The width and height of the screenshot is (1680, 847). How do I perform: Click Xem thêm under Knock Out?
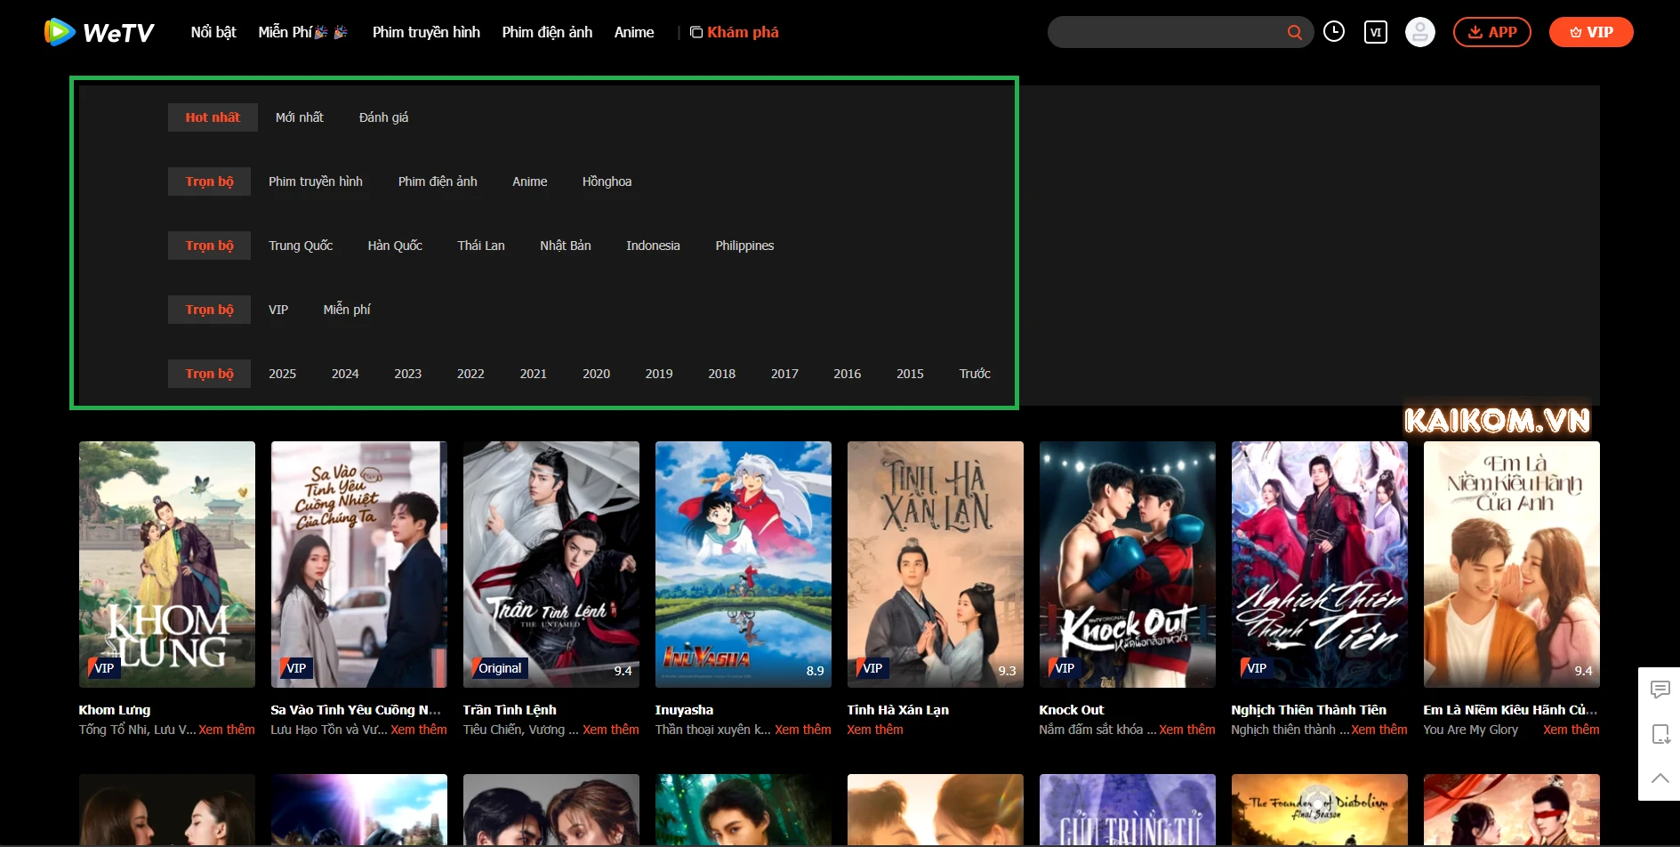pos(1186,730)
